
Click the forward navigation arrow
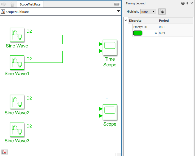click(x=4, y=4)
